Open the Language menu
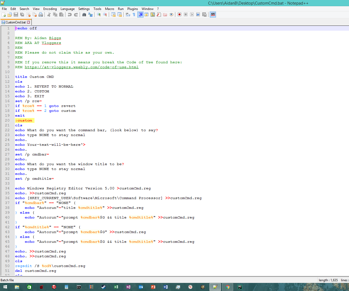This screenshot has width=349, height=291. pyautogui.click(x=68, y=9)
